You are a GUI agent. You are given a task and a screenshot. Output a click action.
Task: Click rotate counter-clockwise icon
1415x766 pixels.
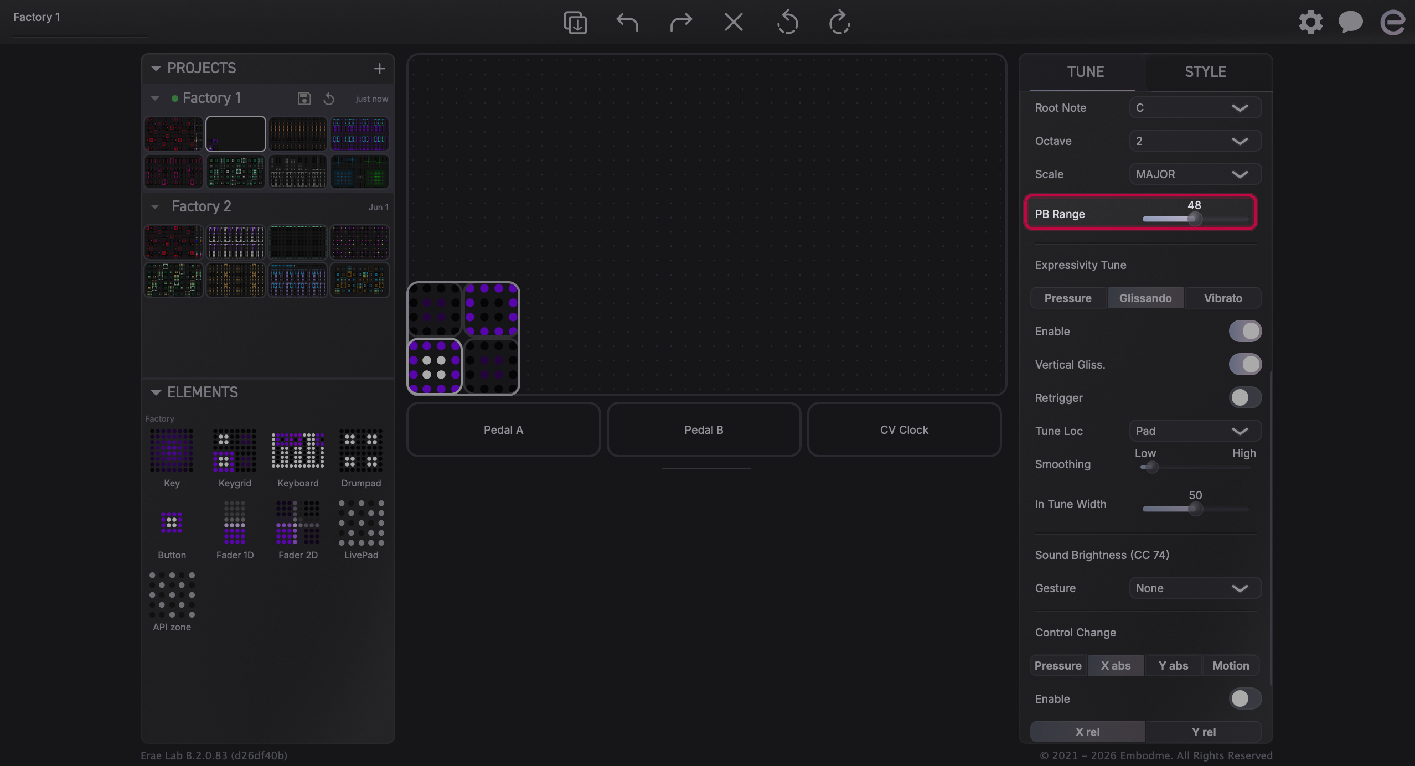787,23
